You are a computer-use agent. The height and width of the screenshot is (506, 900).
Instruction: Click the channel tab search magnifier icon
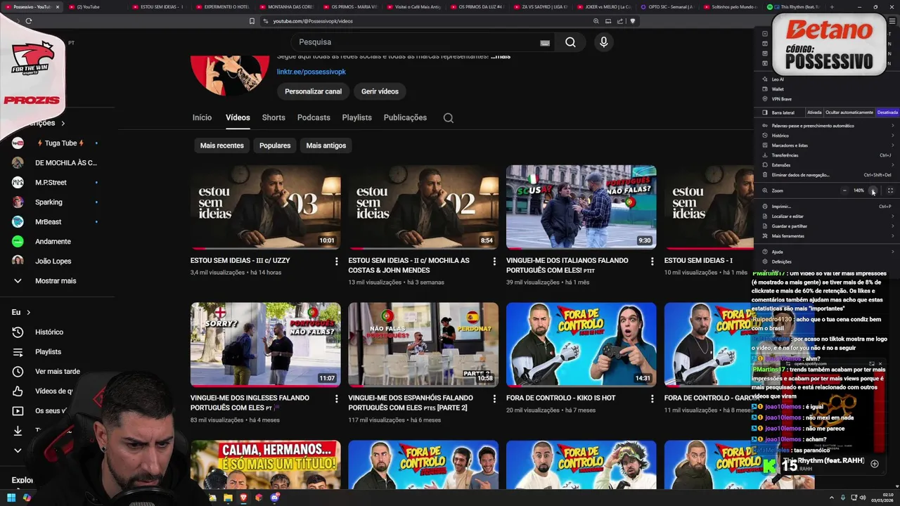pos(448,118)
